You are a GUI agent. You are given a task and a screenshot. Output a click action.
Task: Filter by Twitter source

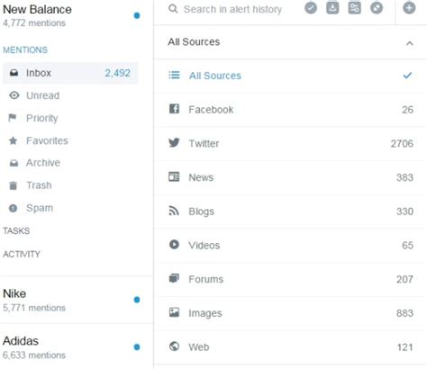(x=290, y=143)
